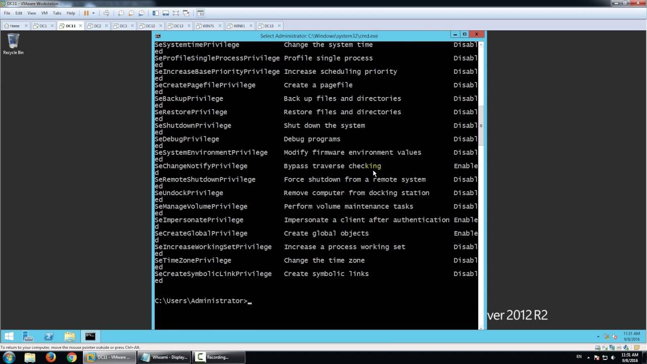Click the host EN language indicator

[579, 357]
